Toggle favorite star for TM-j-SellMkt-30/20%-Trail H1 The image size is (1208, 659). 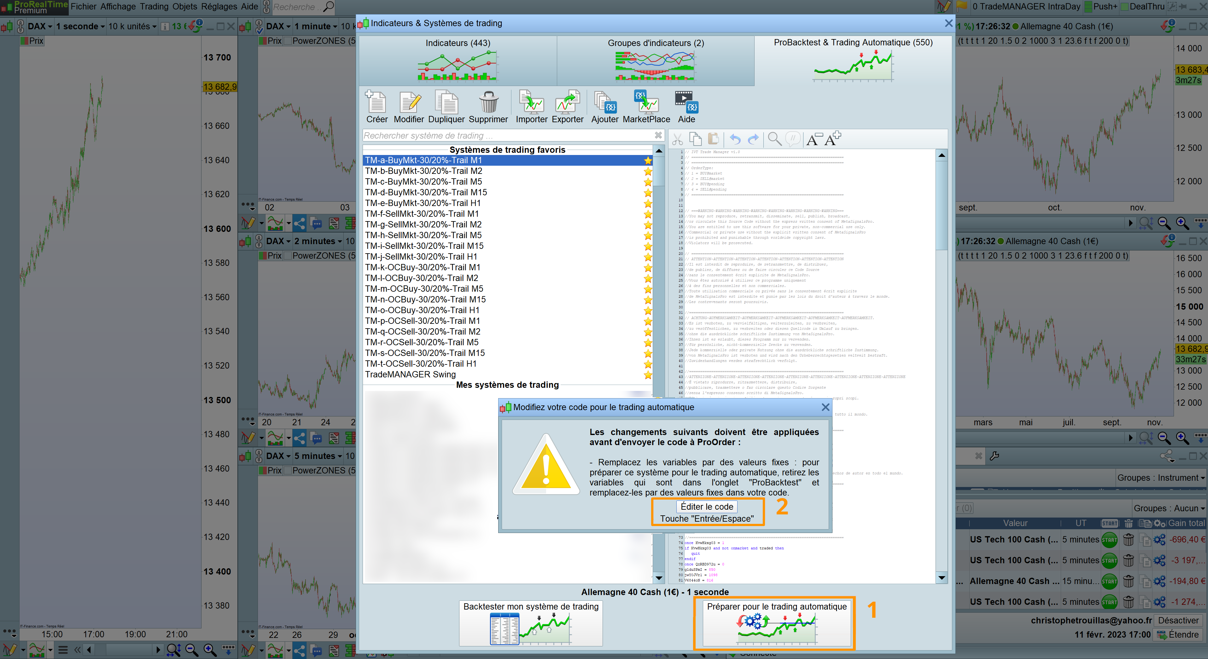(x=648, y=257)
